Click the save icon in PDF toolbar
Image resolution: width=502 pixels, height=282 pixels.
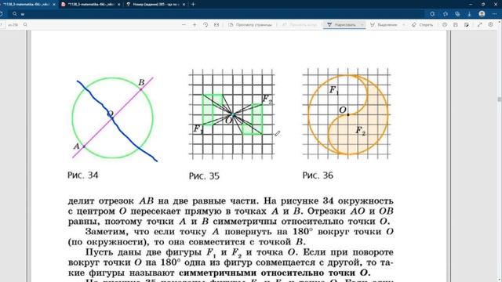pyautogui.click(x=455, y=24)
